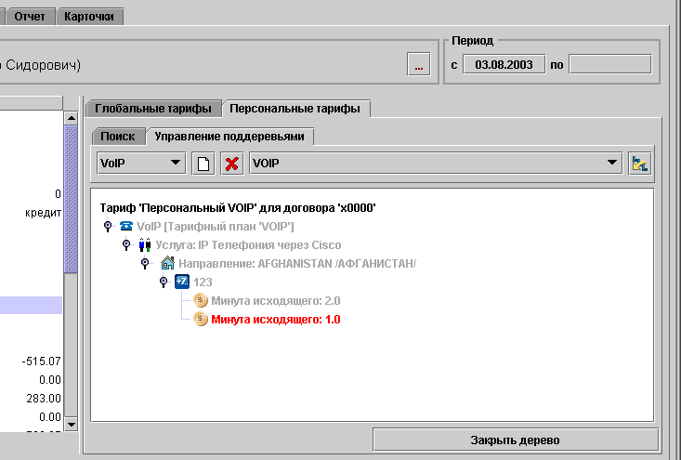Image resolution: width=681 pixels, height=460 pixels.
Task: Click the tree edit icon at toolbar right
Action: point(639,164)
